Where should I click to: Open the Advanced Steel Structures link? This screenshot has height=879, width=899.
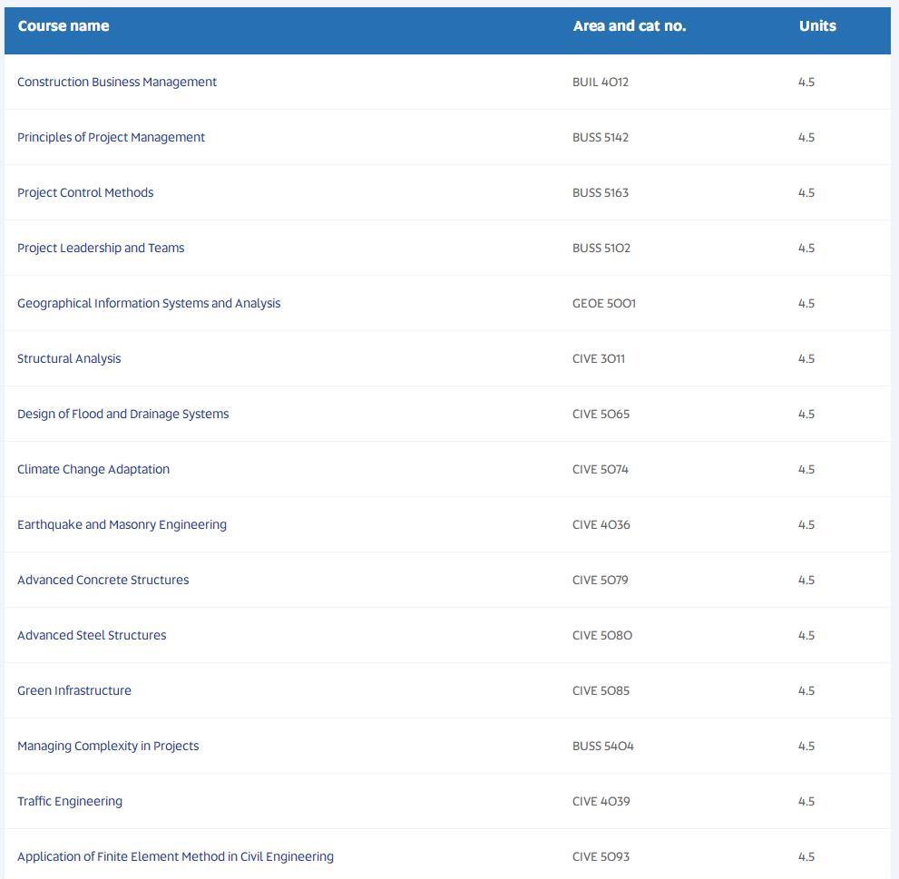[92, 635]
